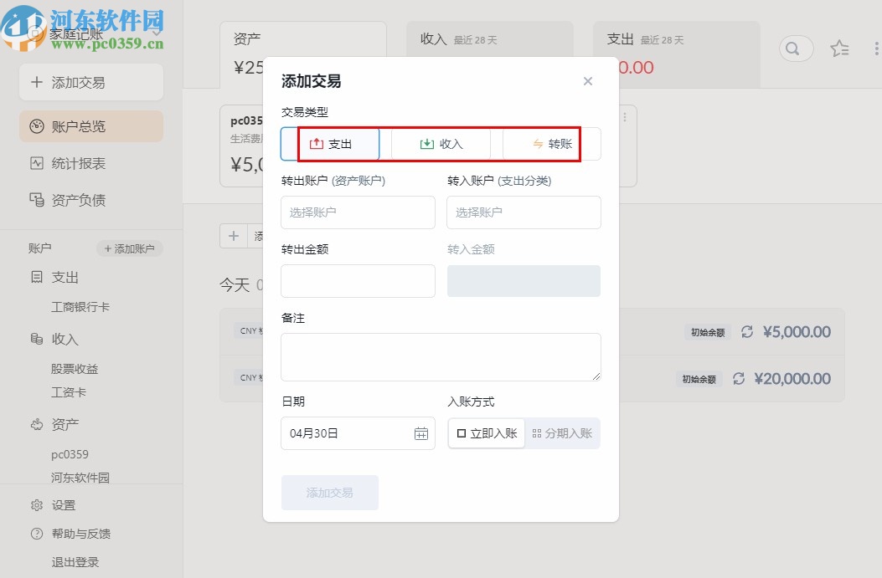Screen dimensions: 882x578
Task: Open the 转入账户 选择账户 dropdown
Action: coord(524,212)
